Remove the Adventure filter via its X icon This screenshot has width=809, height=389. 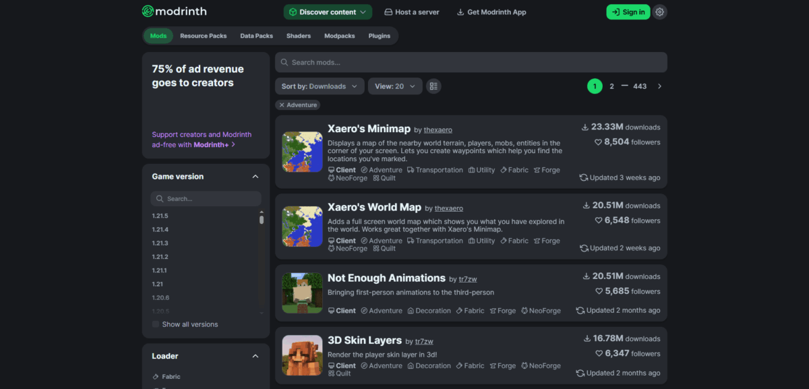click(282, 104)
